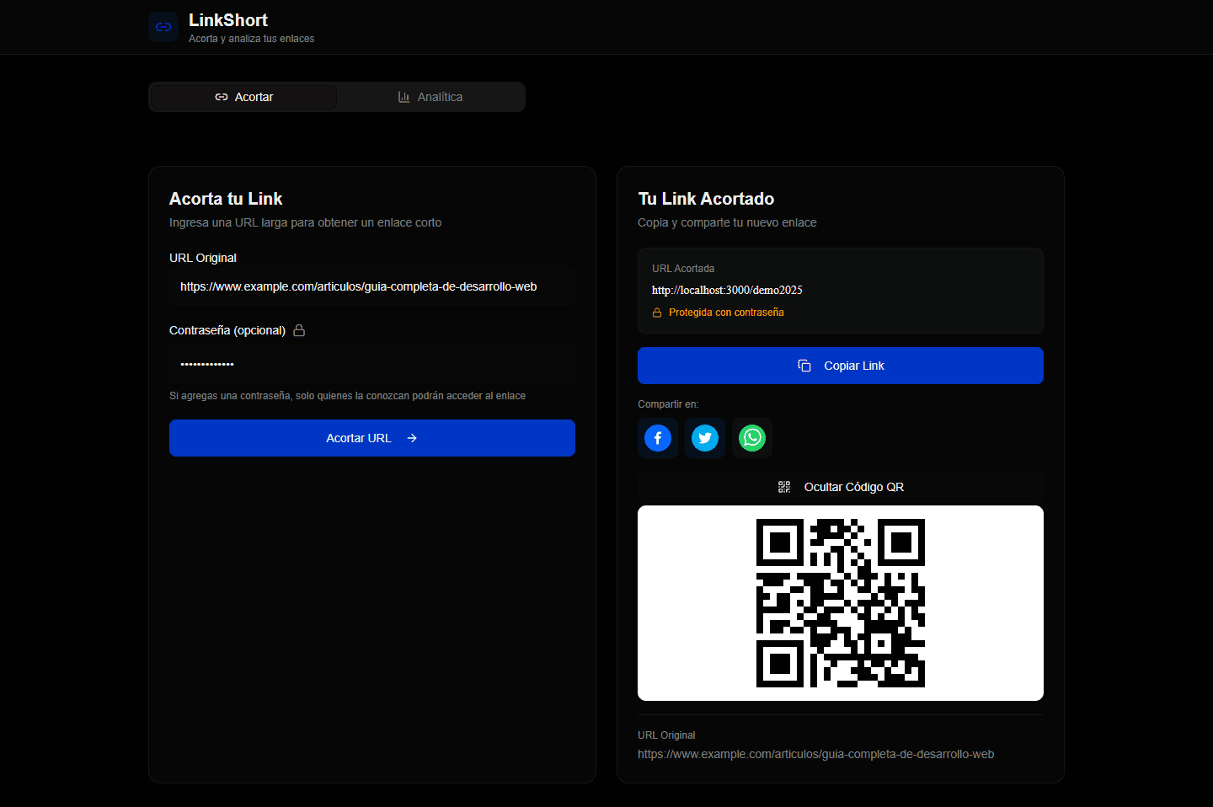This screenshot has width=1213, height=807.
Task: Click the Acorta tu Link heading
Action: [226, 199]
